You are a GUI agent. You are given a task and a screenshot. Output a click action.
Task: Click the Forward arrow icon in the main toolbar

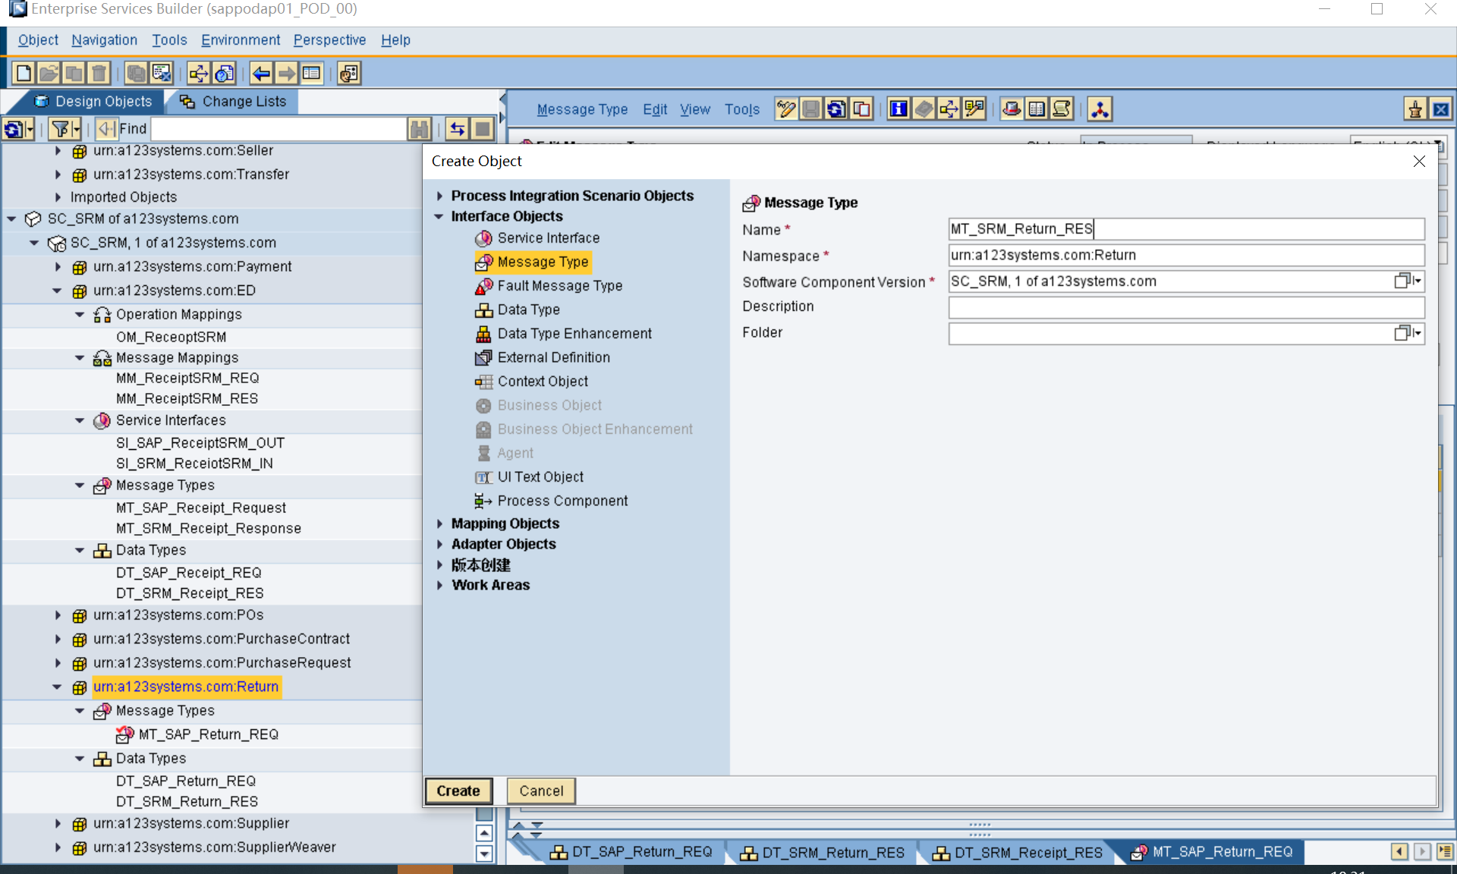coord(287,73)
